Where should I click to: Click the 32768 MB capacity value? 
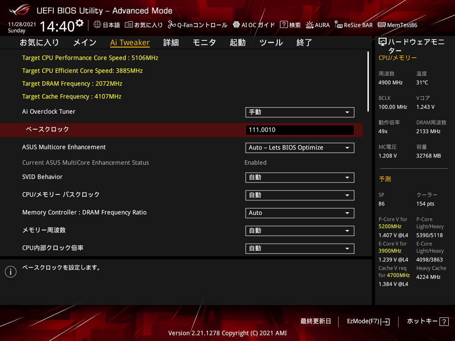click(429, 156)
